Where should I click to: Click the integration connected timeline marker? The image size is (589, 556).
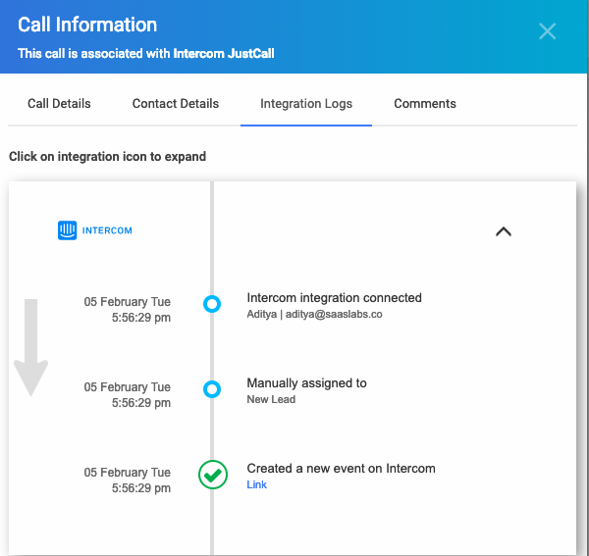click(x=212, y=304)
